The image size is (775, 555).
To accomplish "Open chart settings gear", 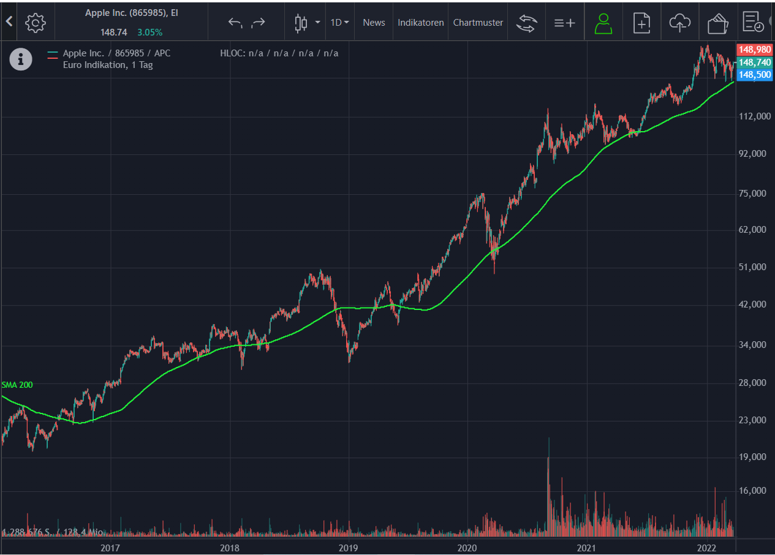I will click(x=36, y=23).
